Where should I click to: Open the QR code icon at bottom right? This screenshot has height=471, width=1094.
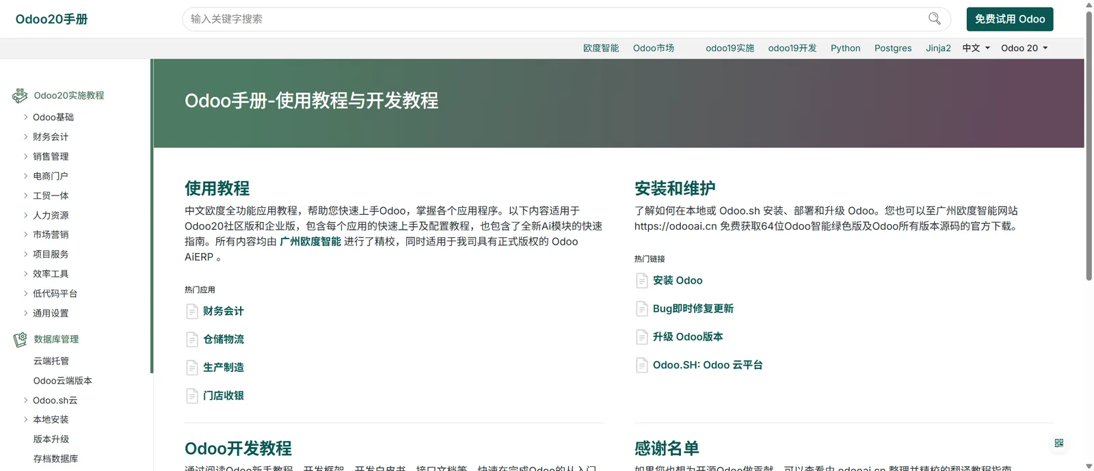[1058, 443]
